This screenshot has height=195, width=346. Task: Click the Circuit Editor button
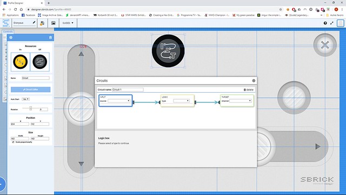(x=30, y=89)
